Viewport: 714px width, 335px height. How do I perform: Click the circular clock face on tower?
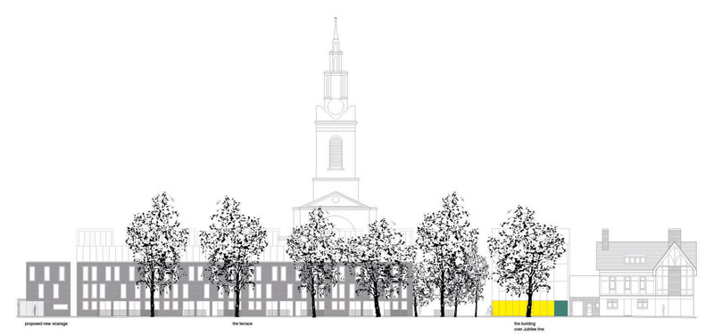[336, 106]
